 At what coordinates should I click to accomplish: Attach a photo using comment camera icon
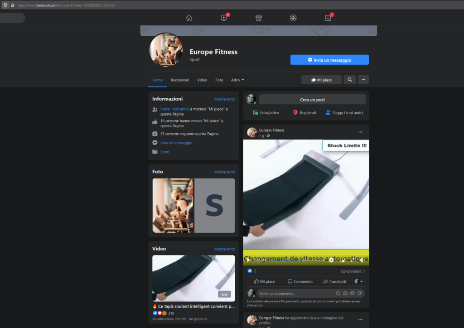click(x=345, y=294)
